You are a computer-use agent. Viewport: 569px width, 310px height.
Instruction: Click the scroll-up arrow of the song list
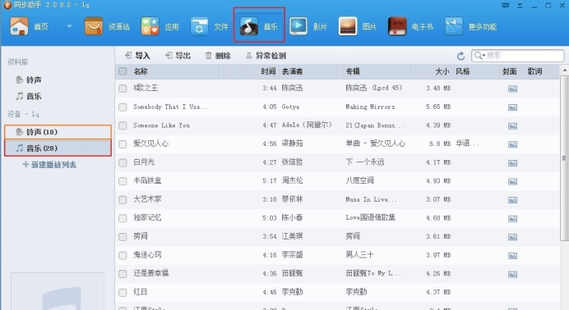[564, 70]
